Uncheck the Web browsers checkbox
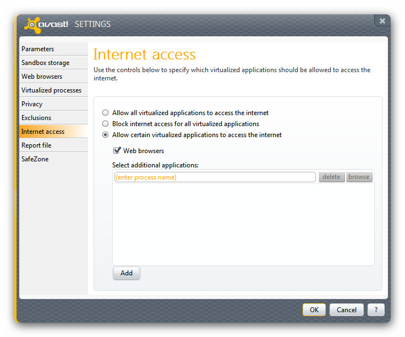Screen dimensions: 405x337 (x=117, y=150)
